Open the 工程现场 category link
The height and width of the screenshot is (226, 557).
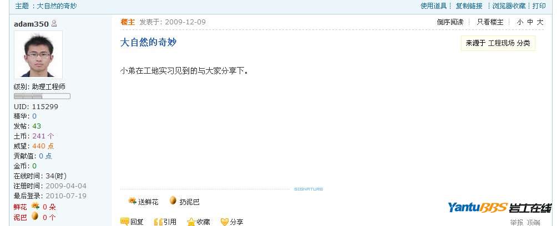501,43
